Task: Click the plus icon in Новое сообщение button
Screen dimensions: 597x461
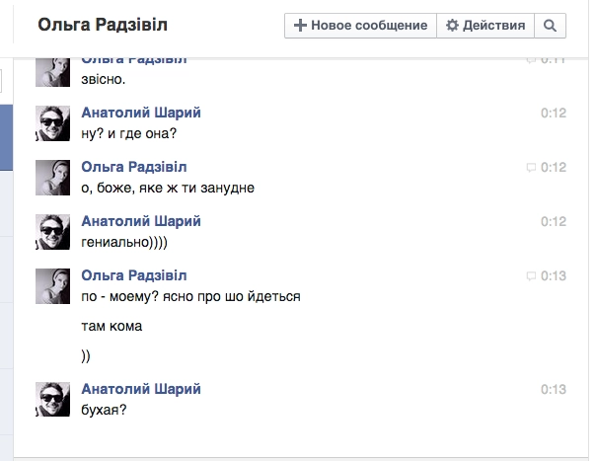Action: point(301,26)
